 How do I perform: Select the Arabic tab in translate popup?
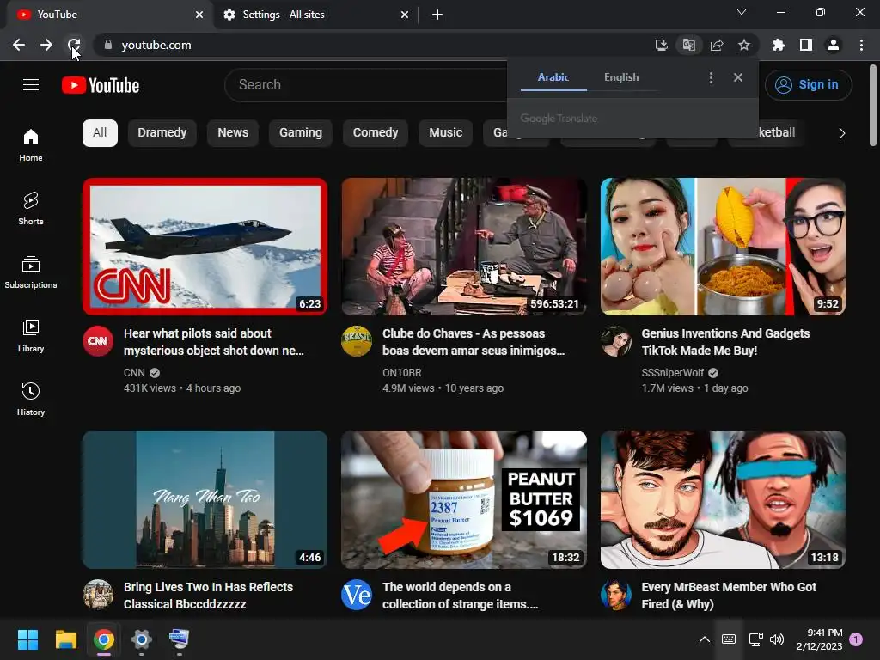pos(553,77)
